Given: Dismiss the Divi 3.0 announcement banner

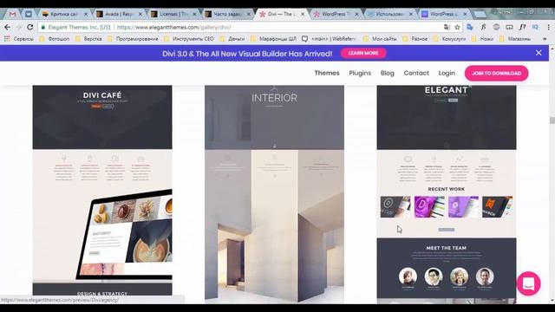Looking at the screenshot, I should (539, 53).
